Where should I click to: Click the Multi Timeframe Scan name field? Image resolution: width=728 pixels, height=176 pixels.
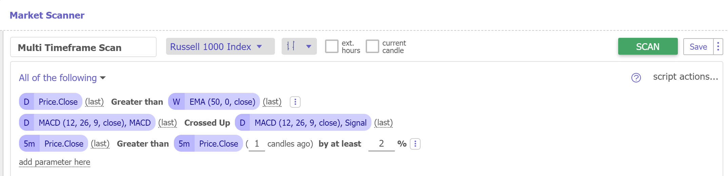pos(83,47)
